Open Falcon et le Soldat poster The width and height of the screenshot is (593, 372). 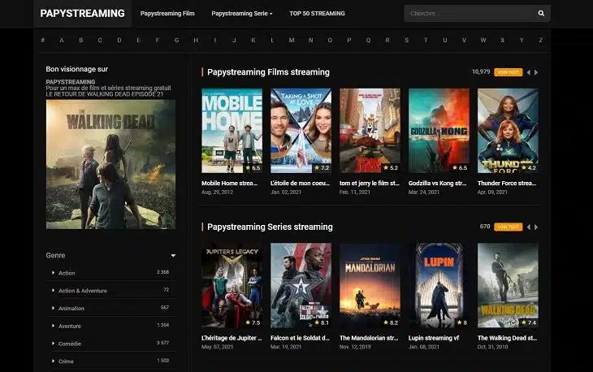click(301, 285)
